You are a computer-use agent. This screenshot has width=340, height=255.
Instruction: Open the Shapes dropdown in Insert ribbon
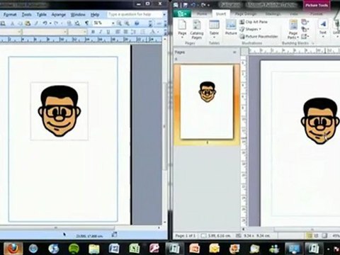251,29
